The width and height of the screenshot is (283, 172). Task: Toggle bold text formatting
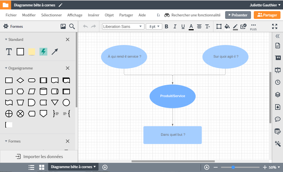coord(166,27)
